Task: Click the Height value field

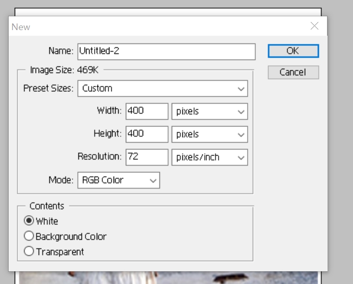Action: tap(147, 134)
